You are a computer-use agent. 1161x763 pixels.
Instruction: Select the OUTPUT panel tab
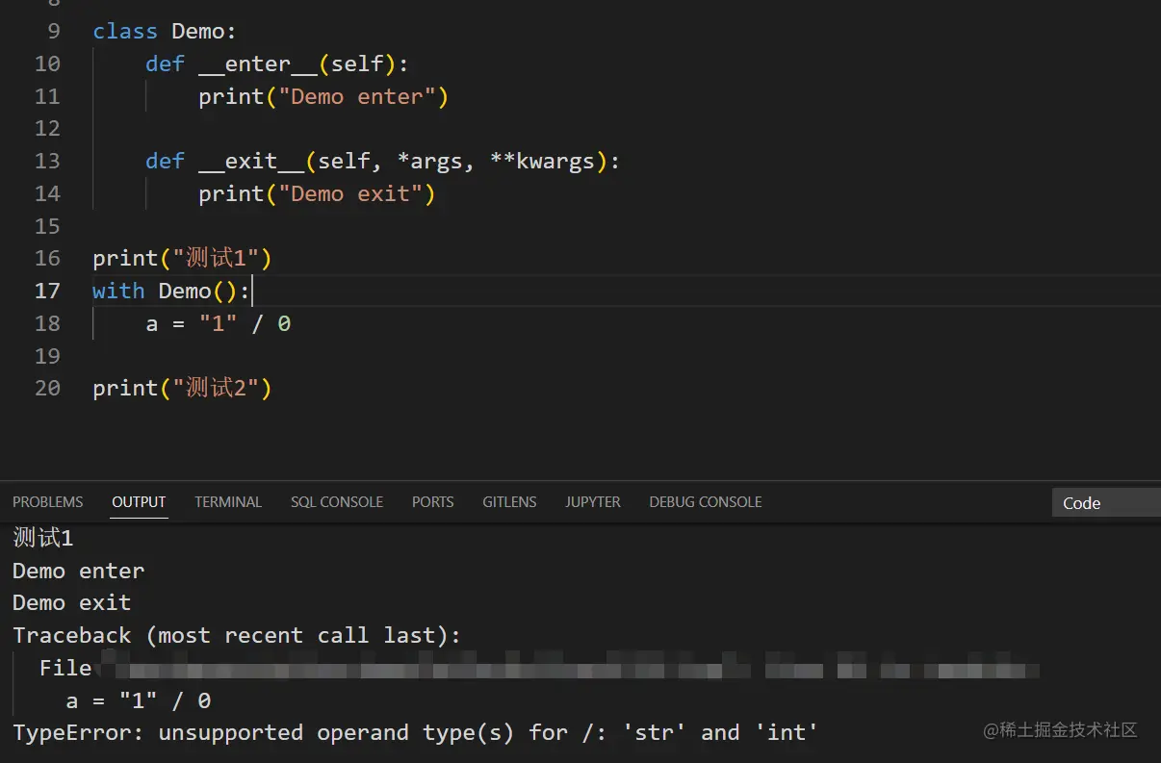click(x=139, y=502)
